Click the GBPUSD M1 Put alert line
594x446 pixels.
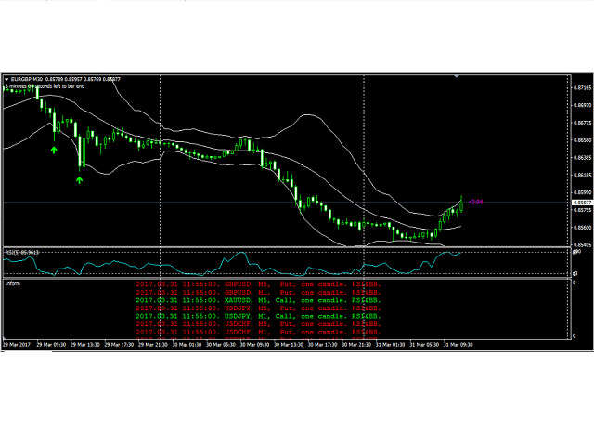pyautogui.click(x=258, y=292)
